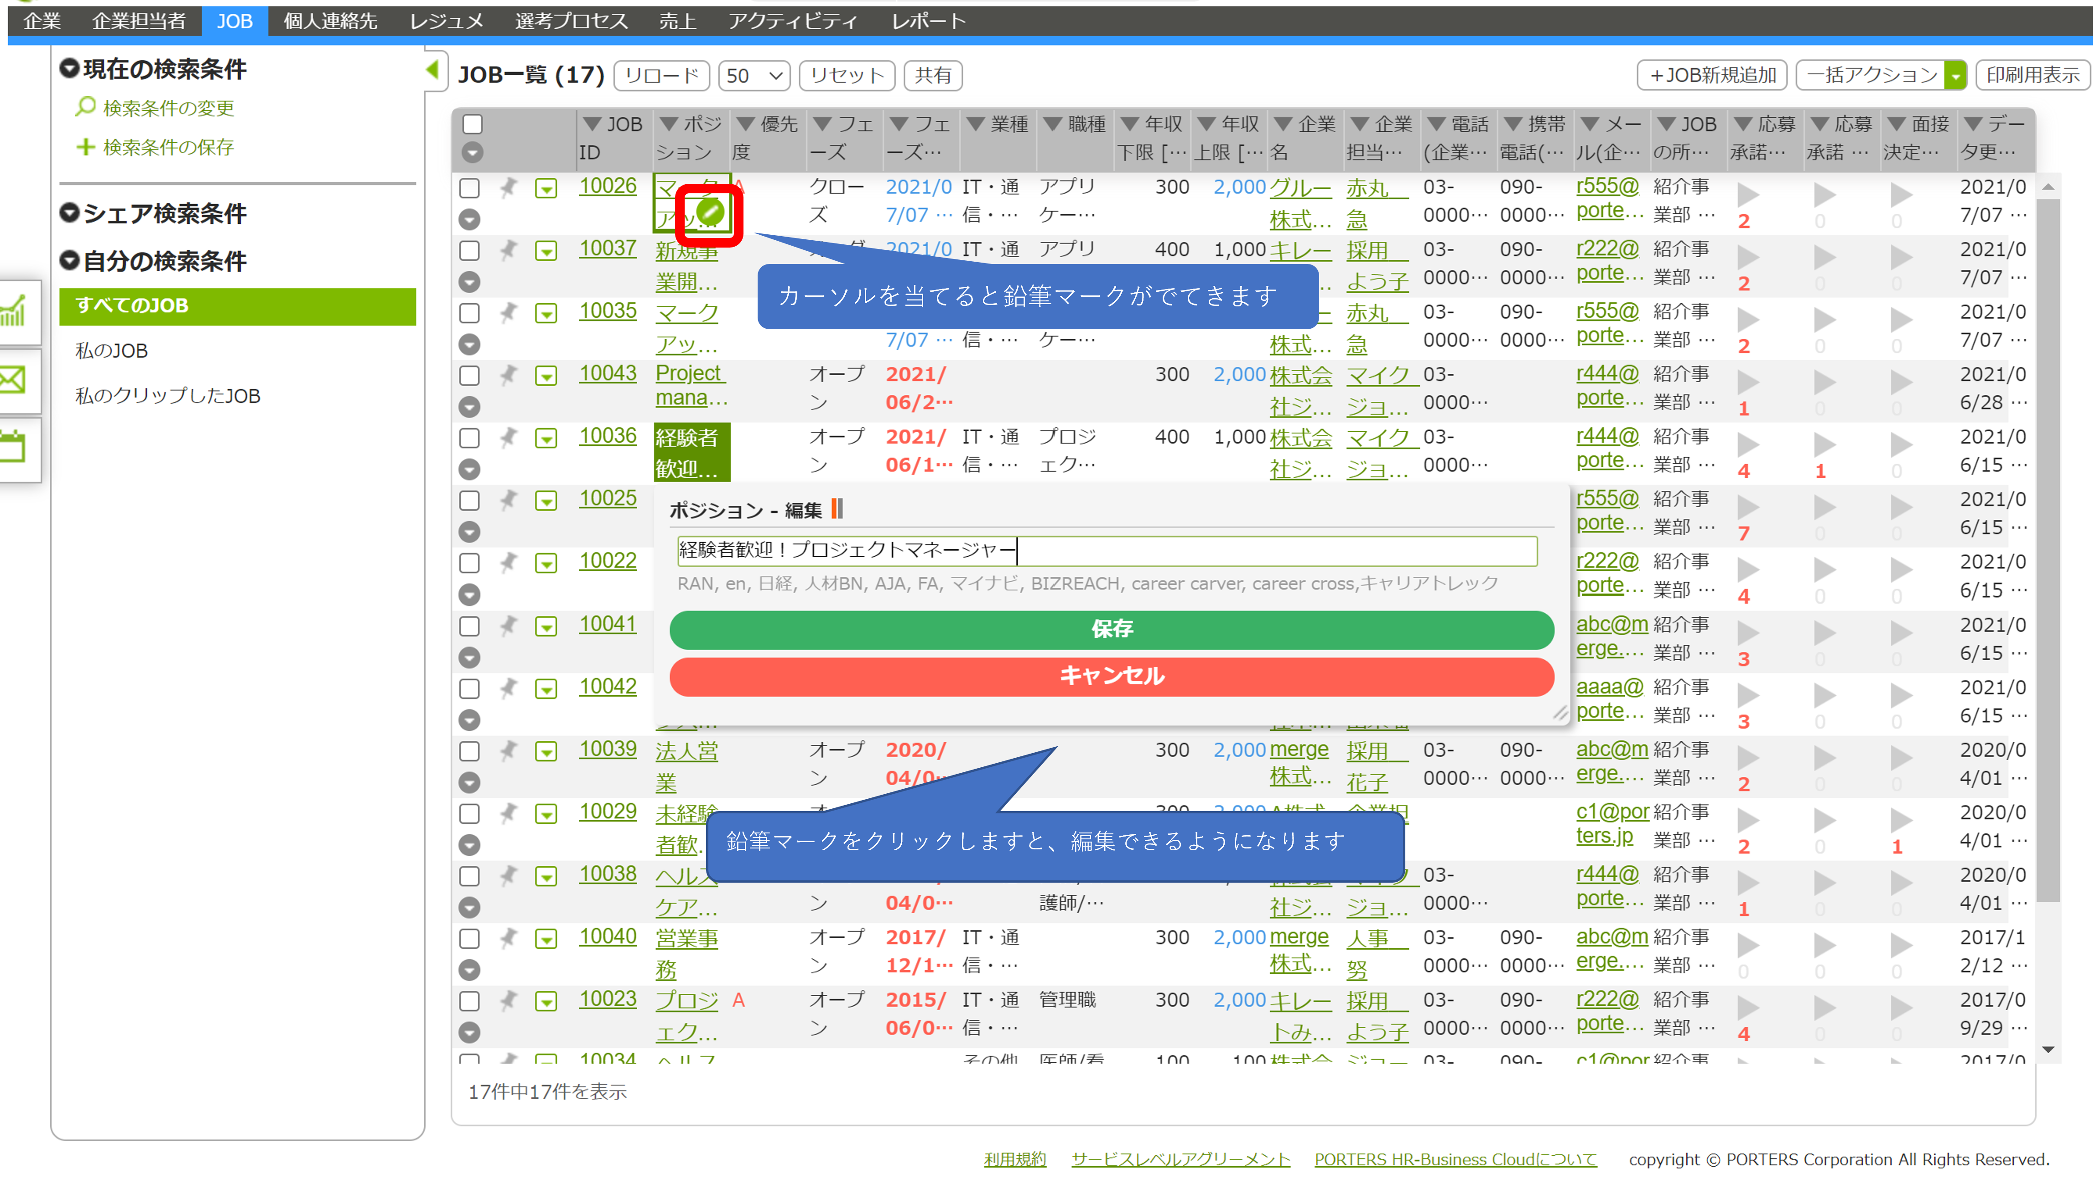This screenshot has width=2100, height=1184.
Task: Open the 企業 tab in top navigation
Action: coord(42,21)
